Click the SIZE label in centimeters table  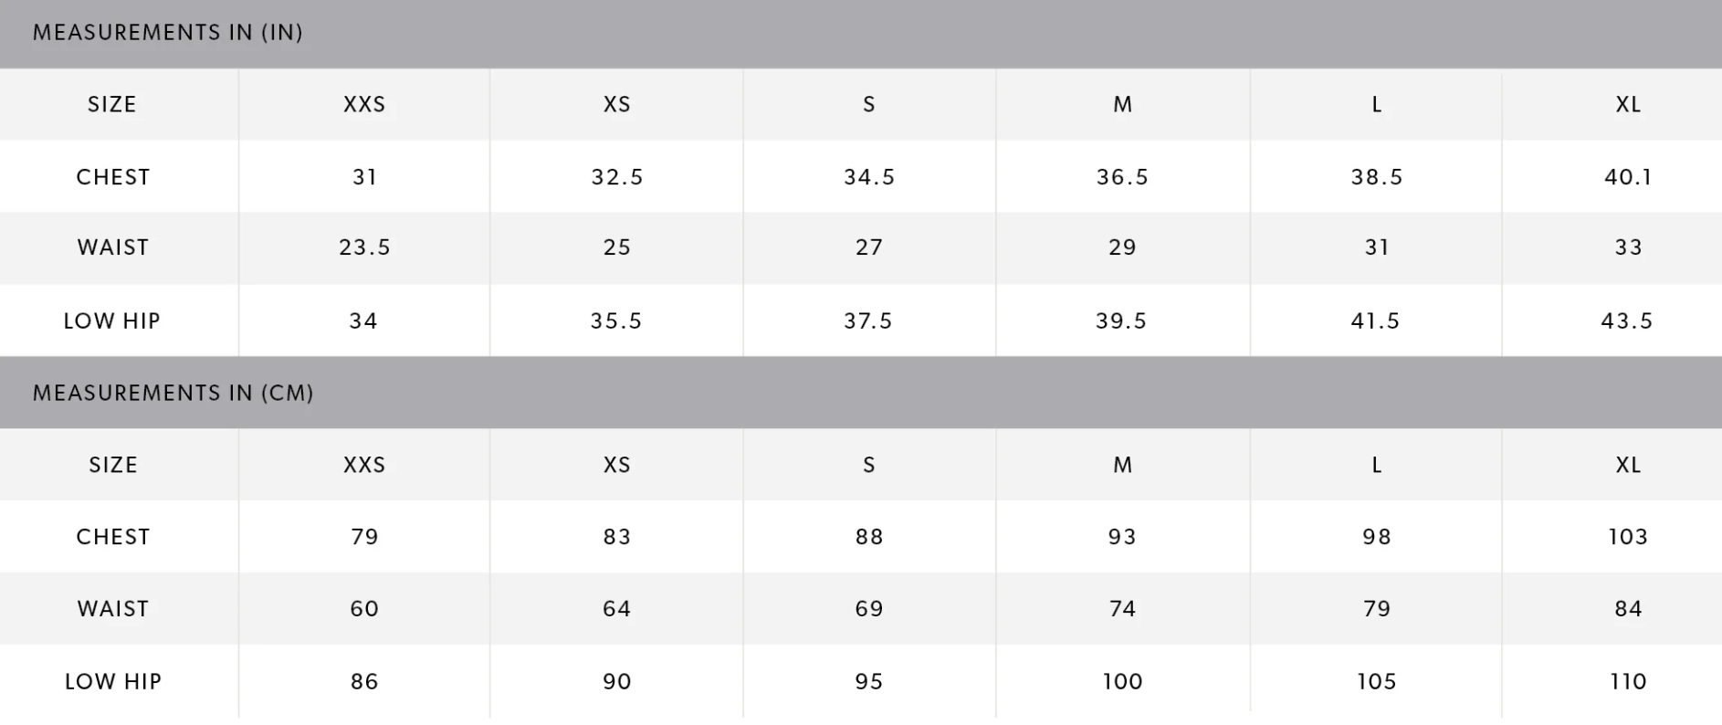point(113,466)
